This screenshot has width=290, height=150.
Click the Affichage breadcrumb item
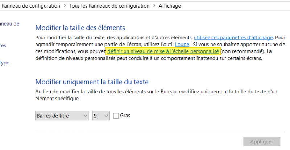pos(170,6)
